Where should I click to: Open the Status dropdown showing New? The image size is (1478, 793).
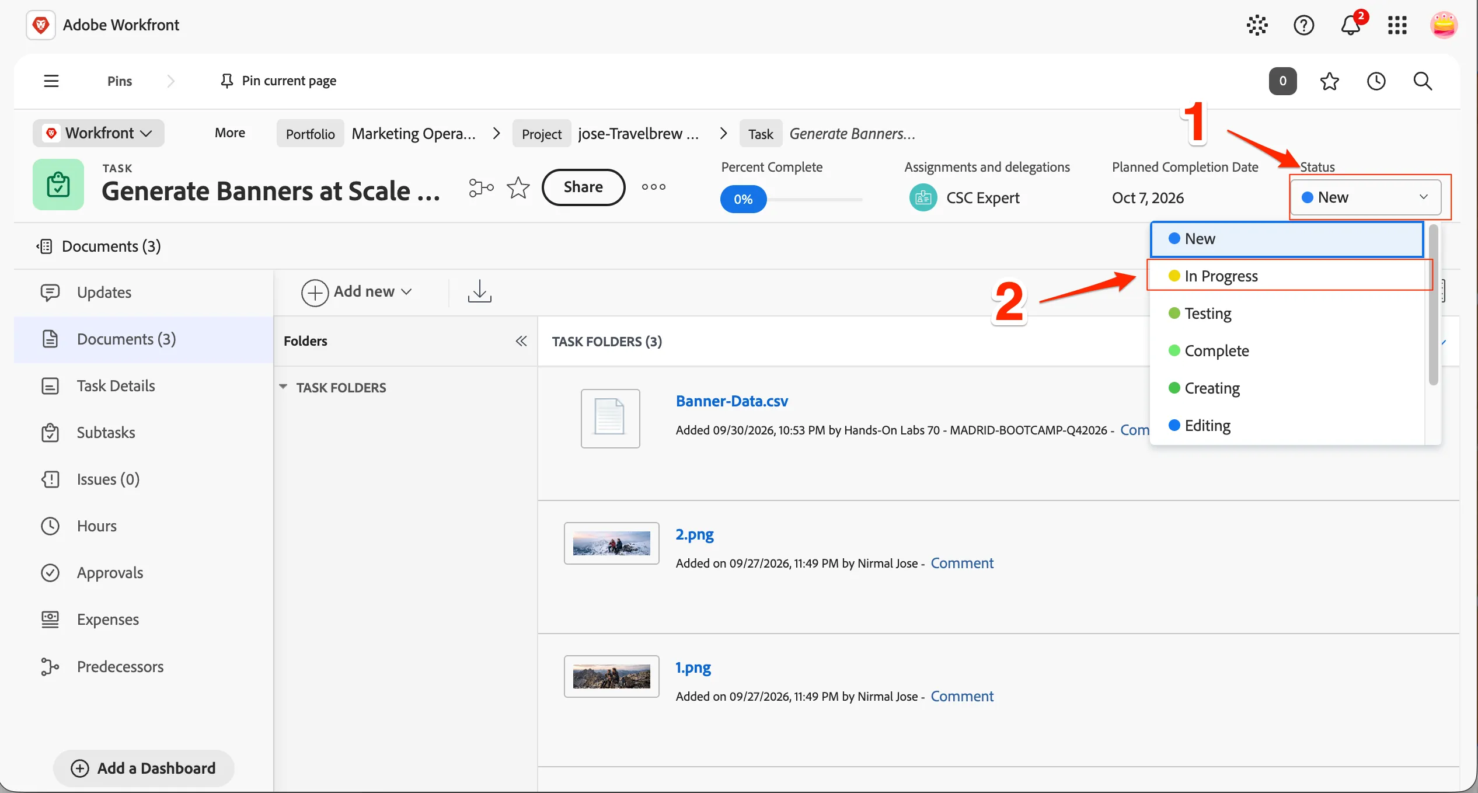(1365, 197)
